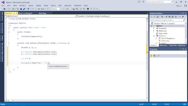Toggle auto-hide pin on Properties panel
Viewport: 188px width, 106px height.
pyautogui.click(x=183, y=49)
